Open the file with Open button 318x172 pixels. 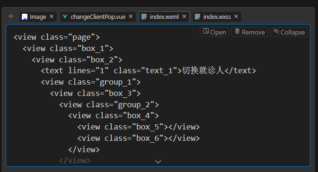click(214, 32)
